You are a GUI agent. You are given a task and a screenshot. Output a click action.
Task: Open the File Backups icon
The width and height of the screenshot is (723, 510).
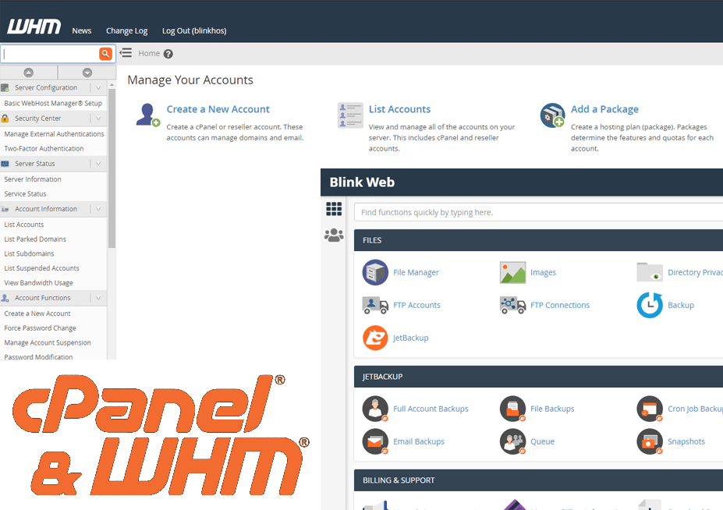(x=512, y=409)
